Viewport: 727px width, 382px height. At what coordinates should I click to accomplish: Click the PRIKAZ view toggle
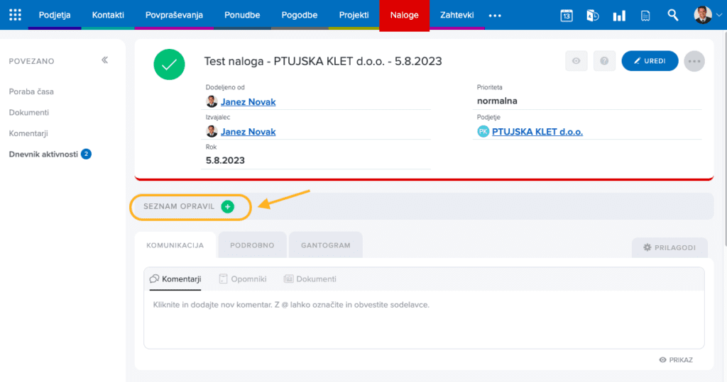tap(676, 360)
